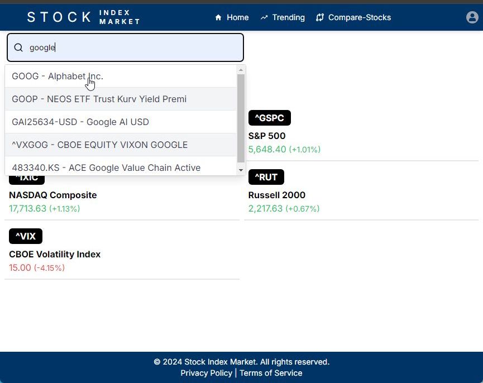Click the Compare-Stocks swap arrows icon
483x383 pixels.
click(x=320, y=17)
